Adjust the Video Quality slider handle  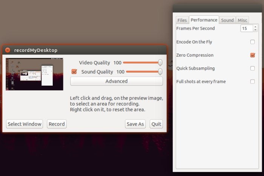tap(160, 63)
